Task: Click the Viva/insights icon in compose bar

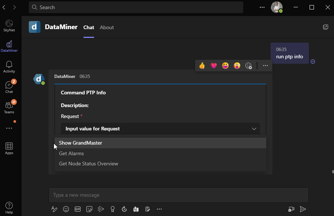Action: 136,209
